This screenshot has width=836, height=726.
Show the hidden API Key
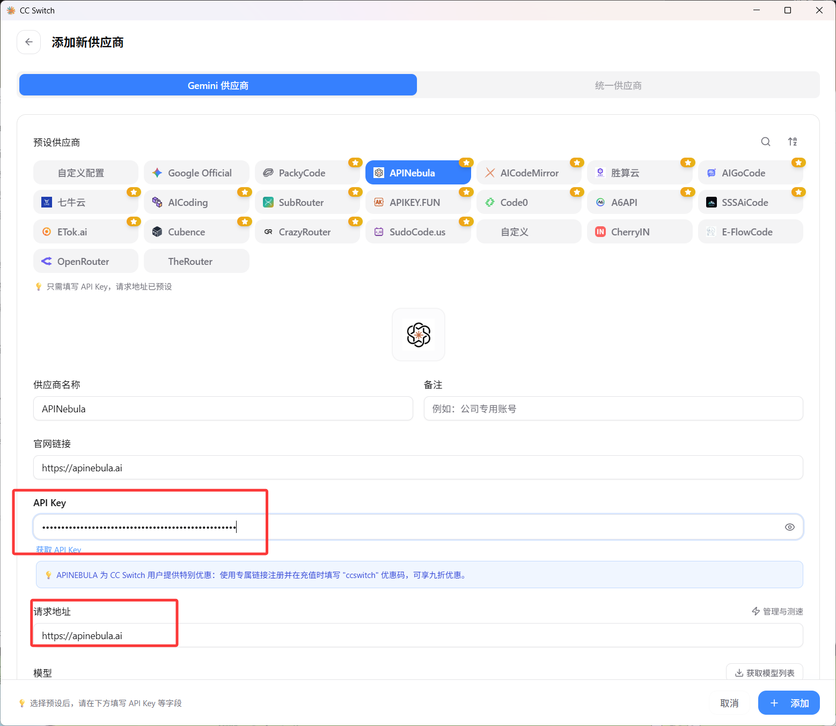point(790,527)
